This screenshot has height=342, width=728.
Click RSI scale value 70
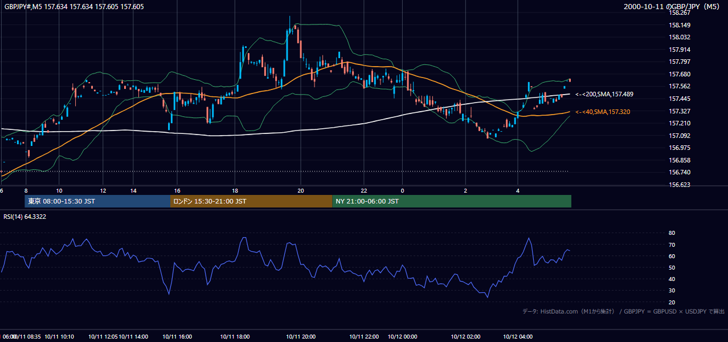point(672,245)
